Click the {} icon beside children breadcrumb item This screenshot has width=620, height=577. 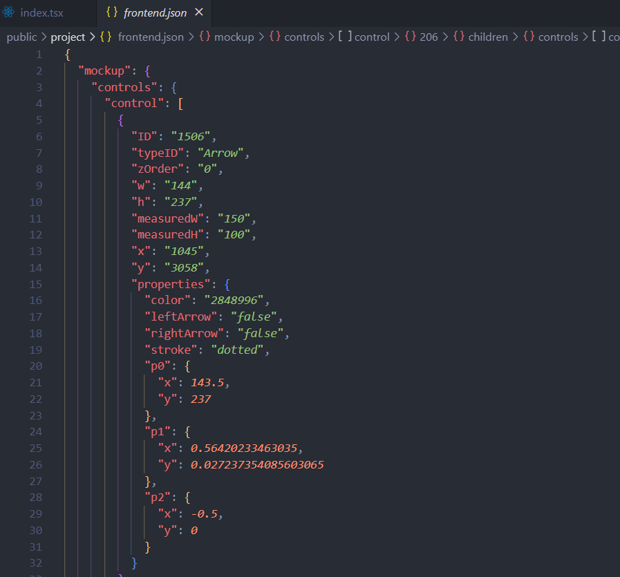pos(458,37)
